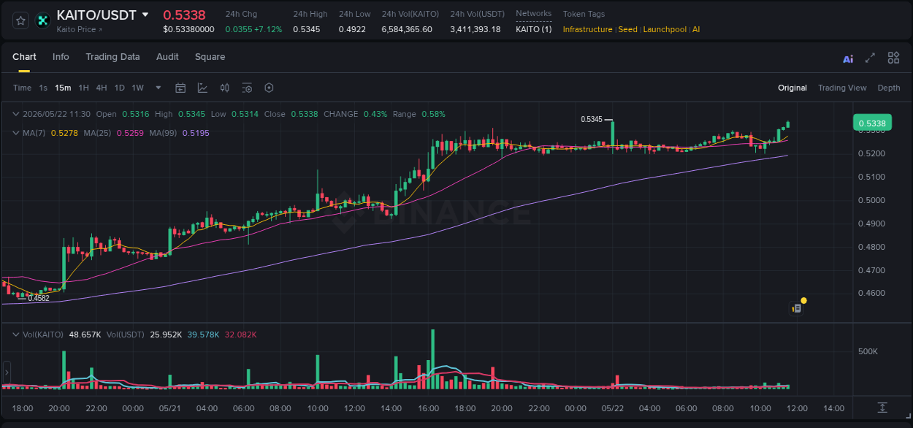Select the 15m interval
The width and height of the screenshot is (913, 428).
(x=63, y=88)
